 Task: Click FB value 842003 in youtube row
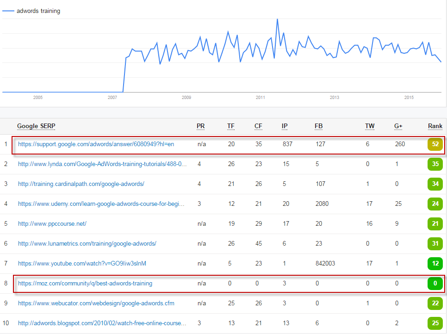[x=325, y=264]
